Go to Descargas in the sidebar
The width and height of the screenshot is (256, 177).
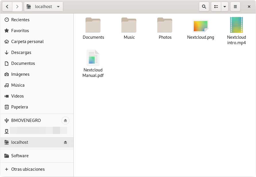point(21,52)
